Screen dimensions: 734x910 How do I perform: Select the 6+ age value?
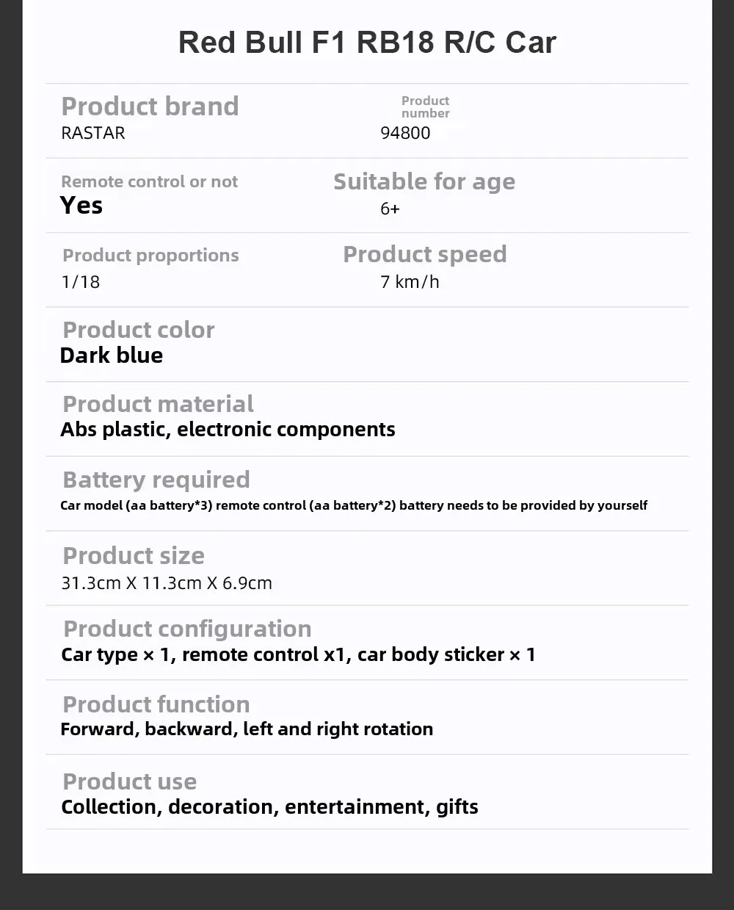coord(390,209)
